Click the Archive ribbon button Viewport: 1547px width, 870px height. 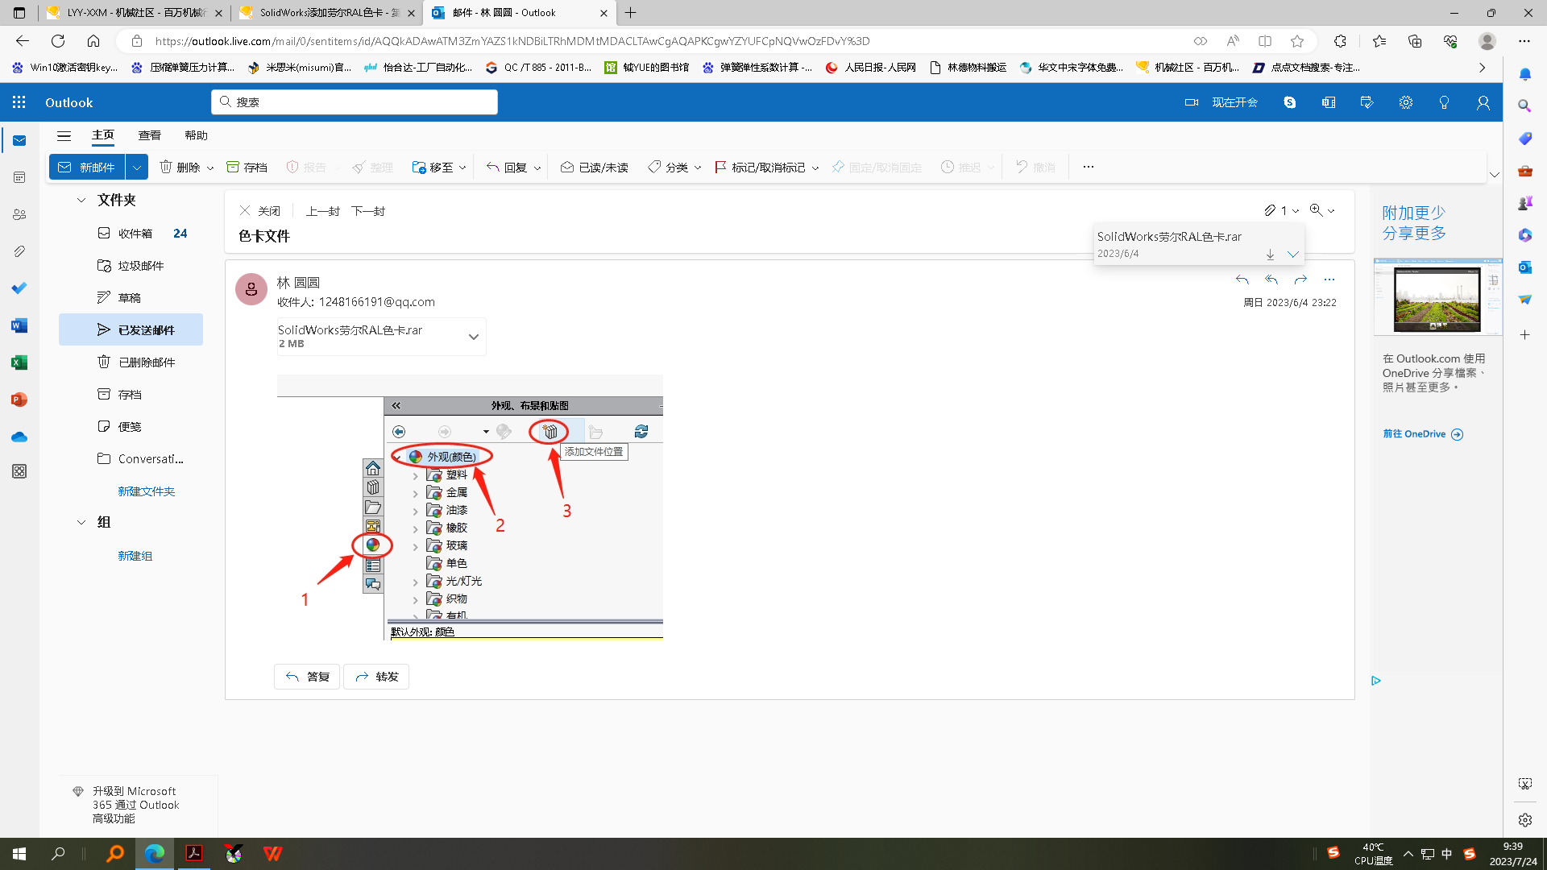247,167
